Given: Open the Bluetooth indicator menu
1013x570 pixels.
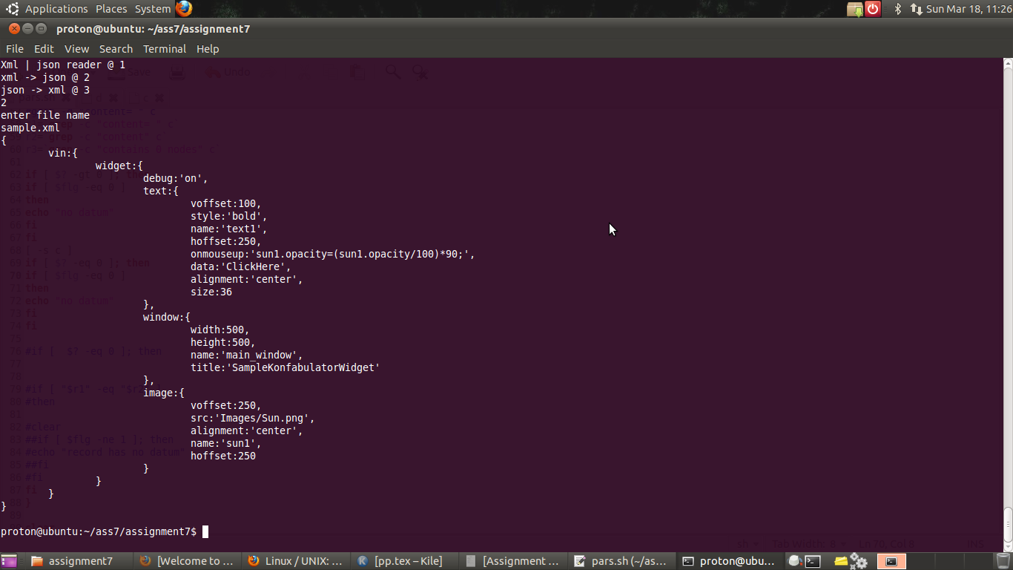Looking at the screenshot, I should (897, 9).
